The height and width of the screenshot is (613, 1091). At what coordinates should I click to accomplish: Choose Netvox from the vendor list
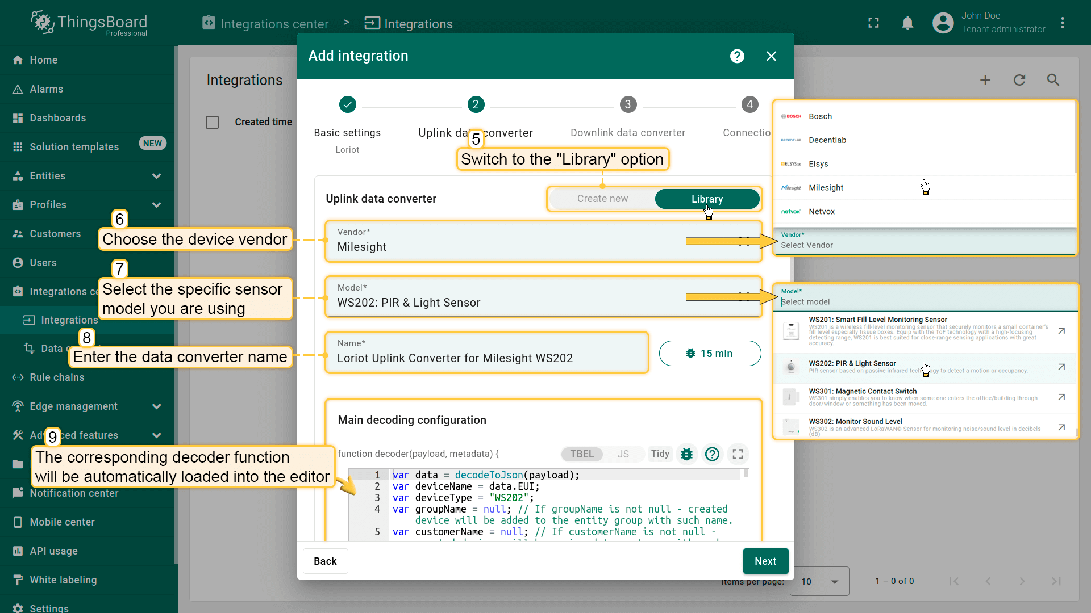point(822,212)
